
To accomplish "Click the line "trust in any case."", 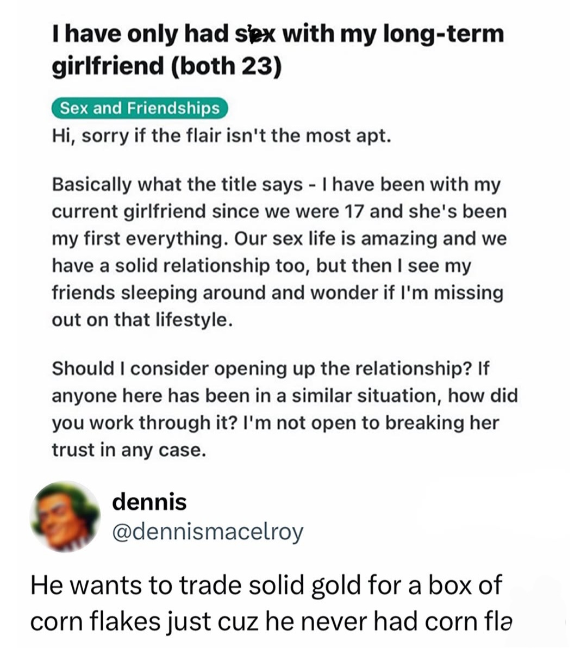I will (x=129, y=450).
